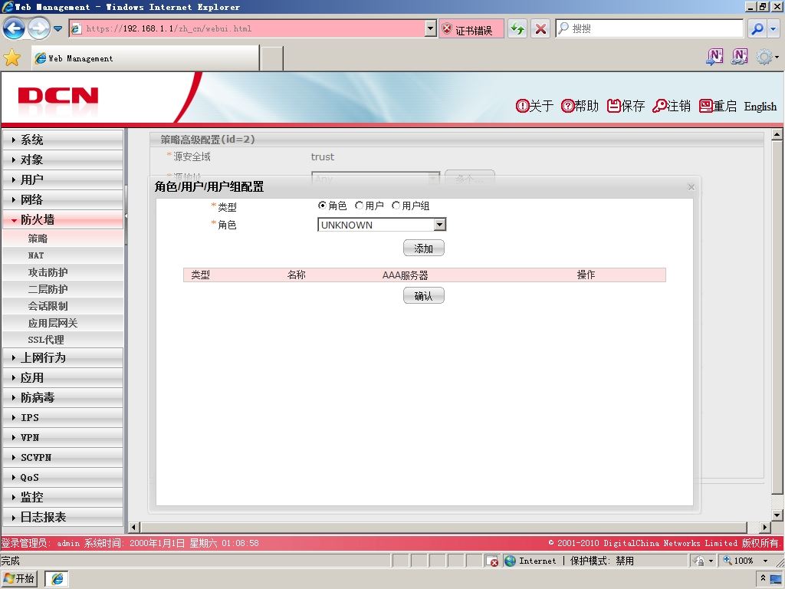Click the 注销 logout icon link

(x=671, y=106)
